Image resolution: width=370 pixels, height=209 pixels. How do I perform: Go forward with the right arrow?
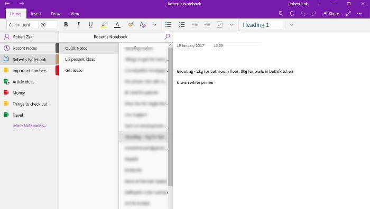click(x=22, y=4)
